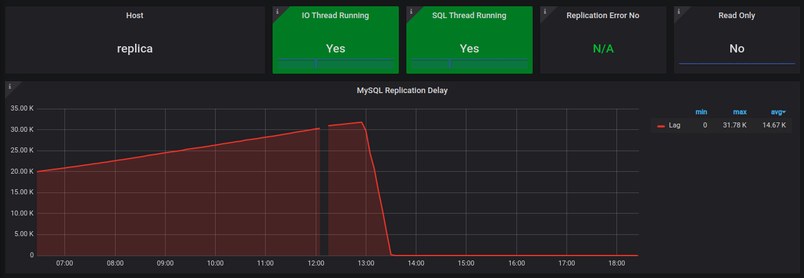The height and width of the screenshot is (278, 804).
Task: Click the 15:00 x-axis time label
Action: pyautogui.click(x=466, y=263)
